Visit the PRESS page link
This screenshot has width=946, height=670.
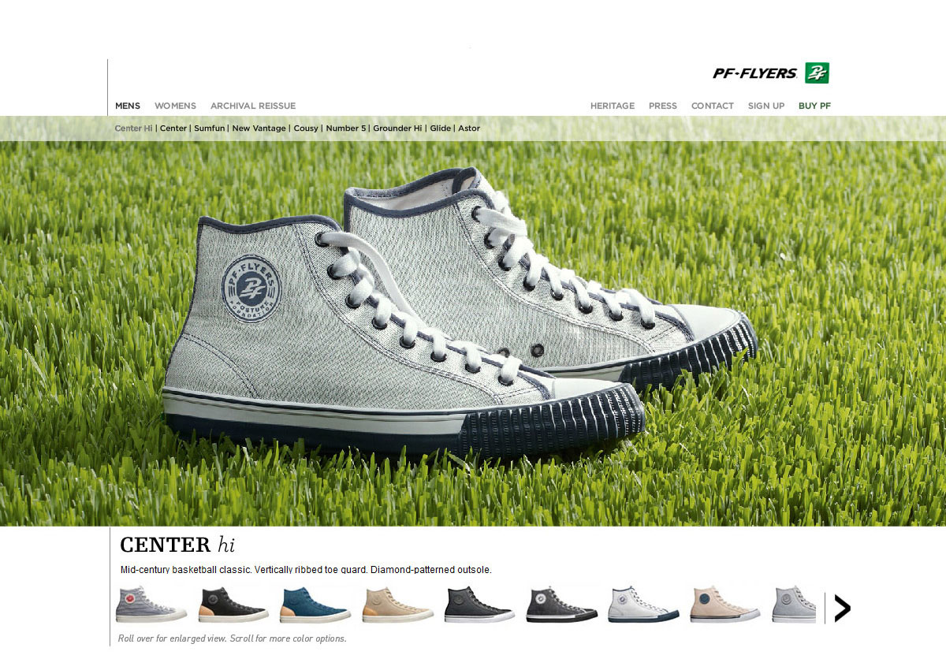coord(663,106)
